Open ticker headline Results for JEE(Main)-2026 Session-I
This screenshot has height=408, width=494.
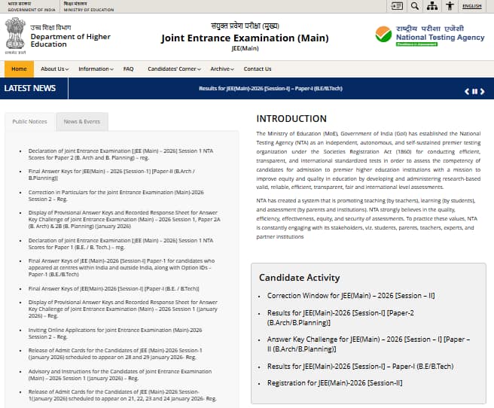270,89
